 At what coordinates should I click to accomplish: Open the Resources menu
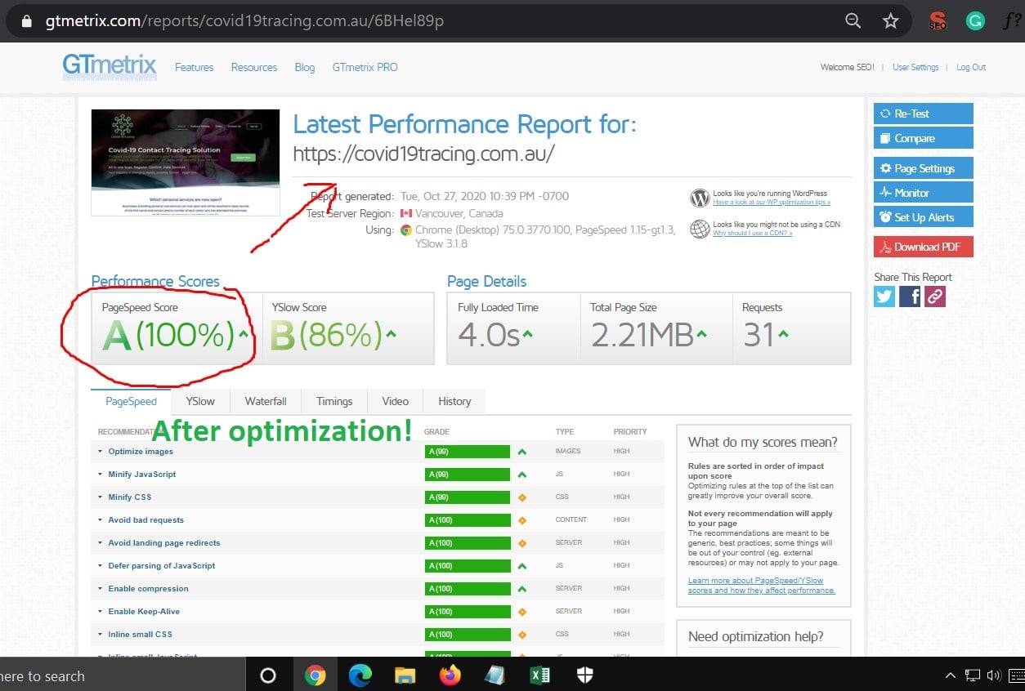pyautogui.click(x=253, y=68)
